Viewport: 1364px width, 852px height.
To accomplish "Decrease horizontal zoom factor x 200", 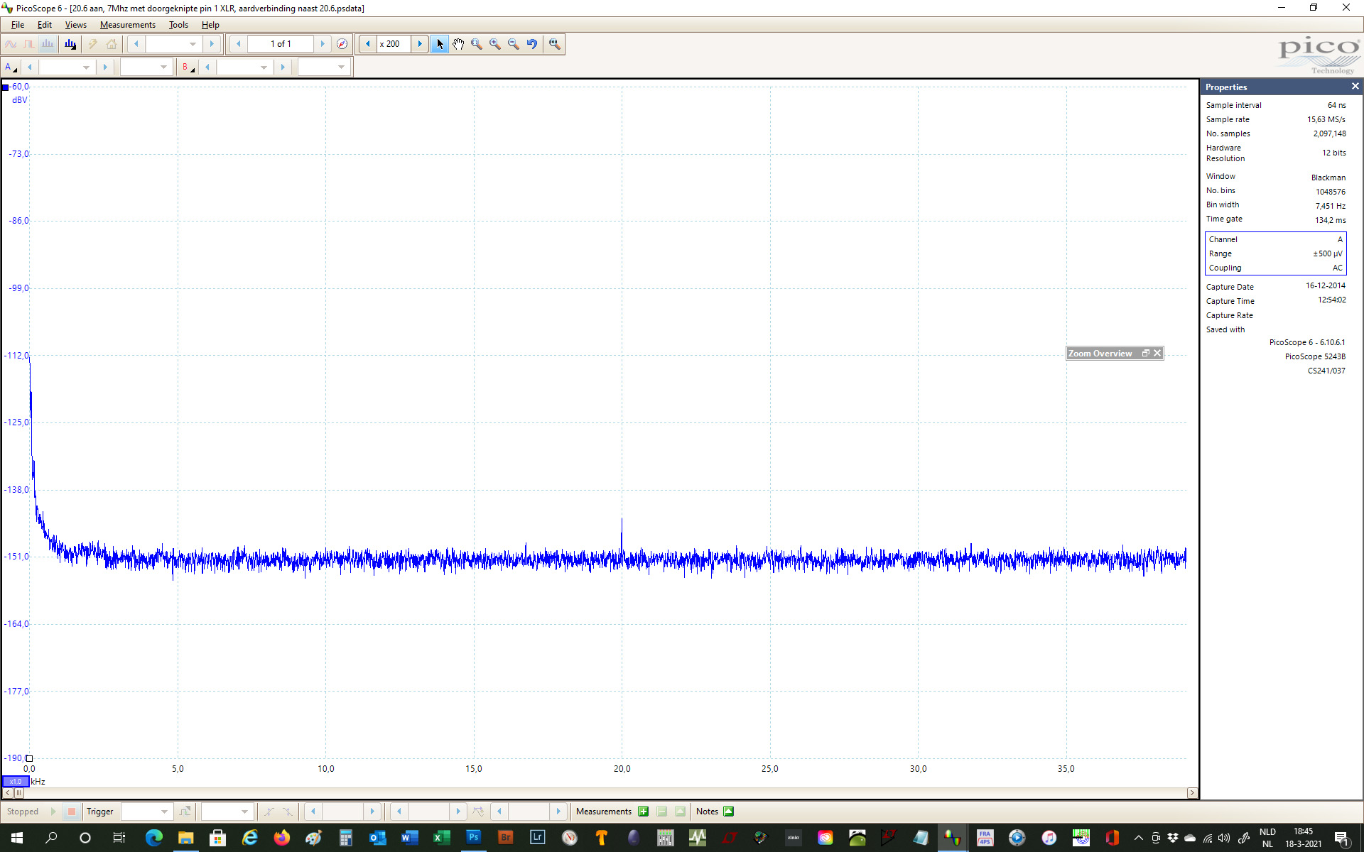I will click(367, 44).
